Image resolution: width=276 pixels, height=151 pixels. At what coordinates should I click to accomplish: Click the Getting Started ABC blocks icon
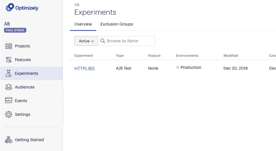(x=9, y=140)
